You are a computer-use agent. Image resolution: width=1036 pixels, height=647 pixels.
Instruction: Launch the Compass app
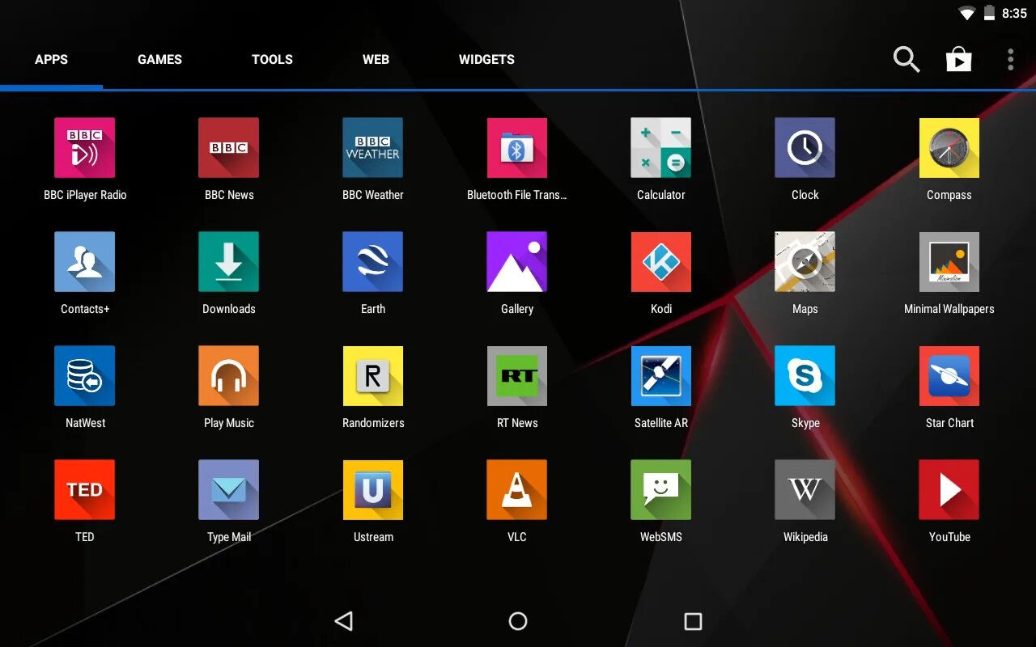click(x=949, y=148)
